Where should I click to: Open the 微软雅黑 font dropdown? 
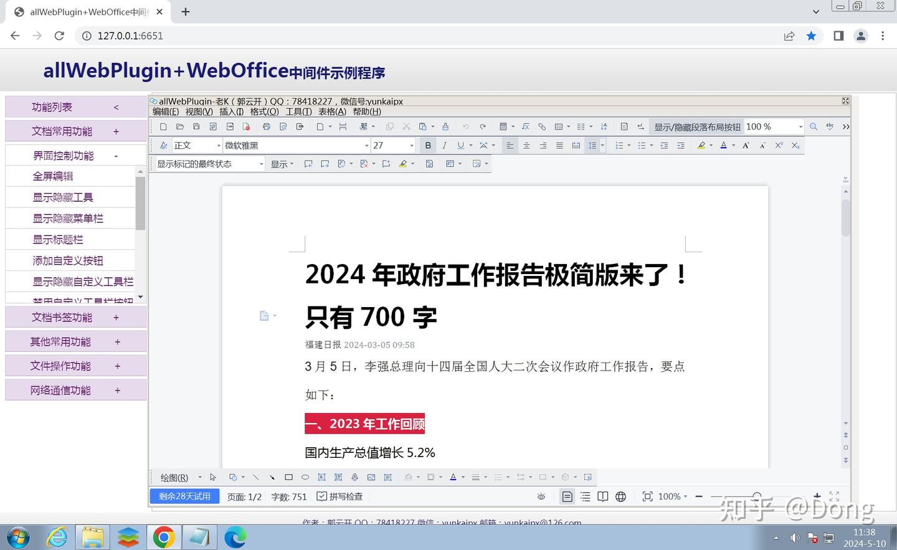click(x=366, y=145)
